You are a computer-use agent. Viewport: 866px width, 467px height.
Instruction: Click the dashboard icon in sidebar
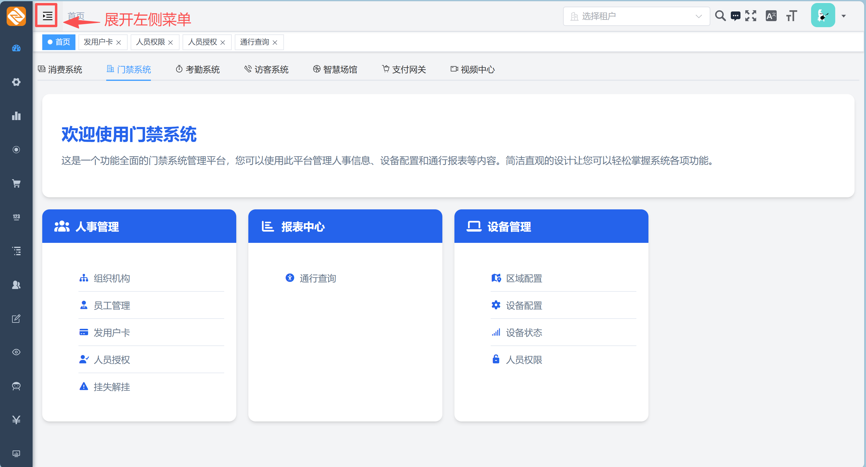(x=16, y=48)
